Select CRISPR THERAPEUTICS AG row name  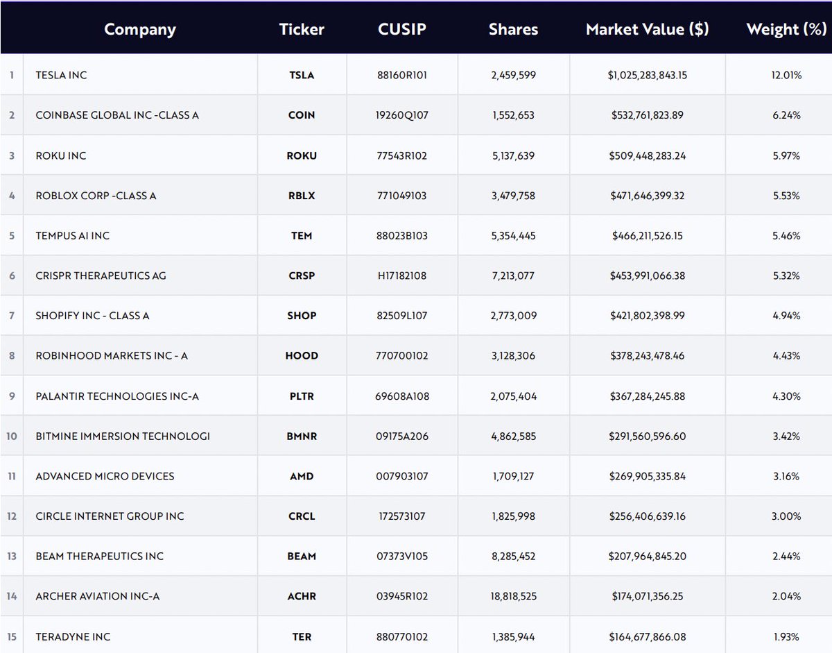tap(101, 275)
